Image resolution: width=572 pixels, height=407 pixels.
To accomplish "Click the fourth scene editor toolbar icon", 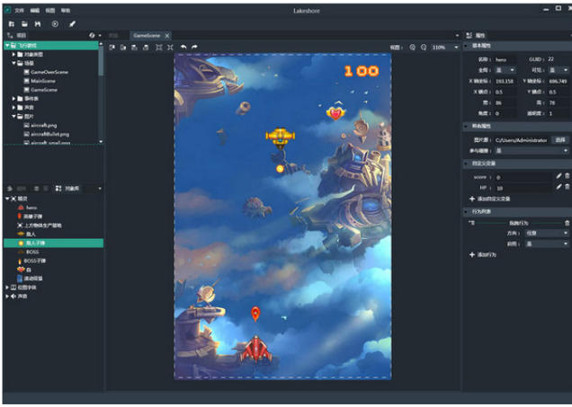I will tap(146, 48).
